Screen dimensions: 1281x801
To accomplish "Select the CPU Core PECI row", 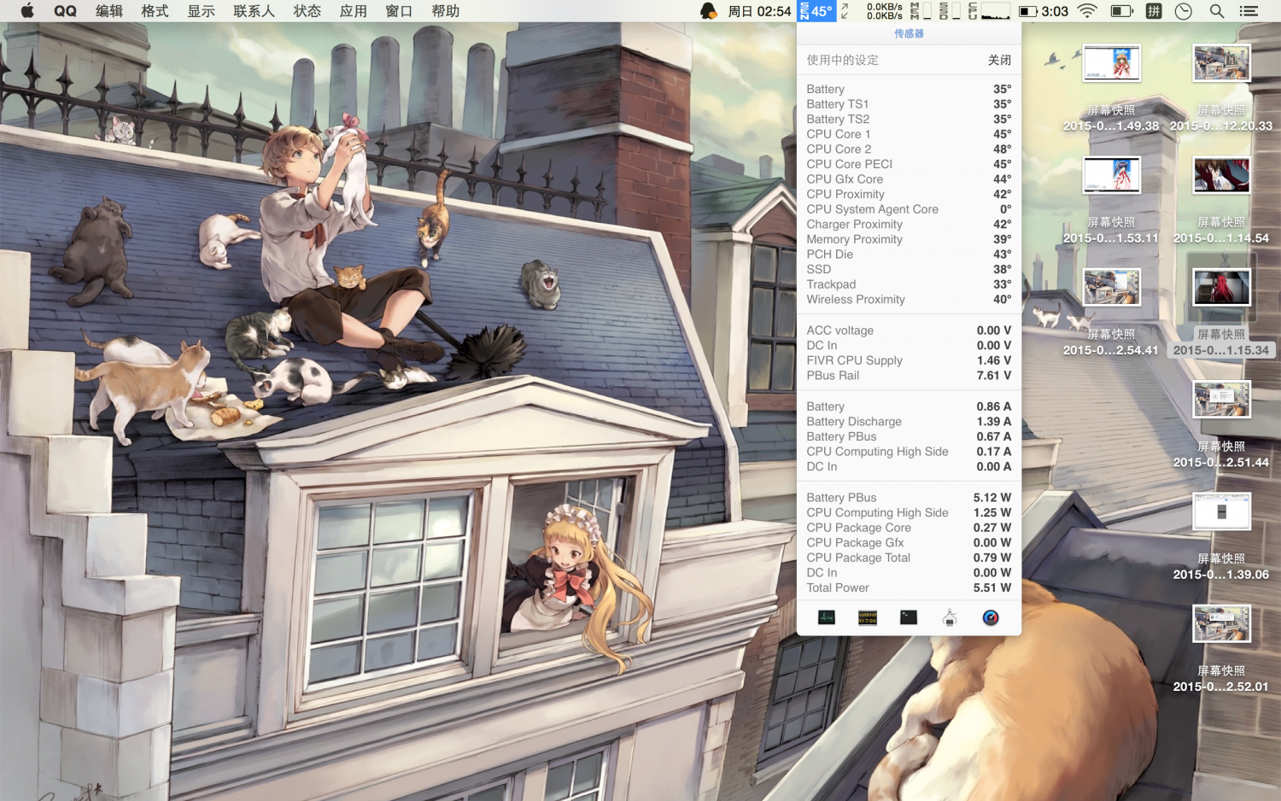I will 909,164.
